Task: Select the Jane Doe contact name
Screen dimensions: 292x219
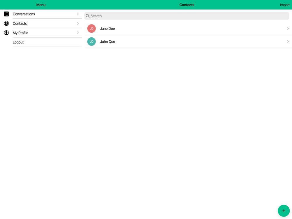Action: click(x=107, y=29)
